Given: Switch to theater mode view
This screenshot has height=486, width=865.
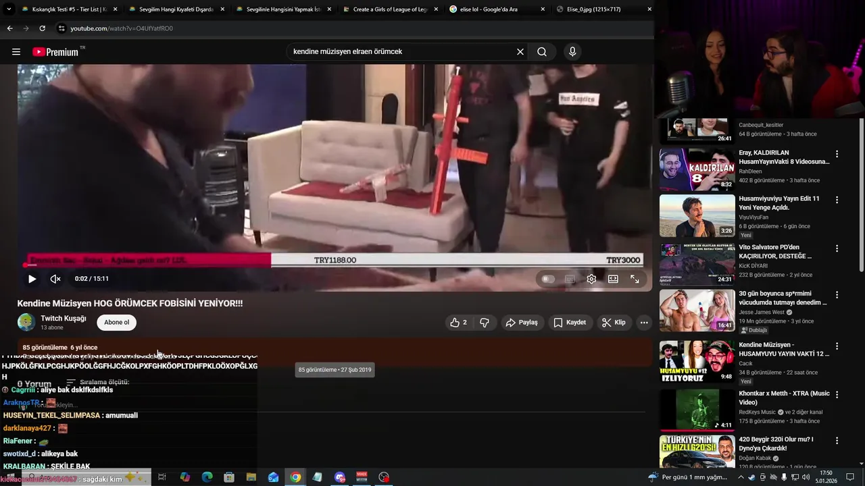Looking at the screenshot, I should click(x=613, y=279).
